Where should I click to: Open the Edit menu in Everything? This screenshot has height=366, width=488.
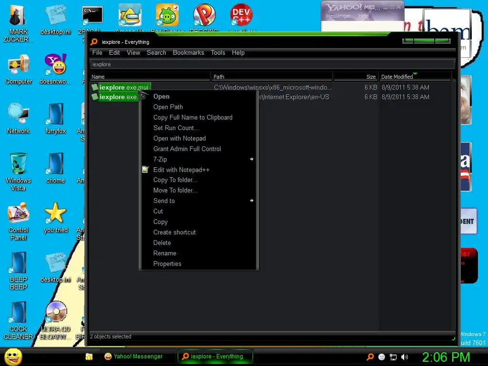click(x=114, y=52)
